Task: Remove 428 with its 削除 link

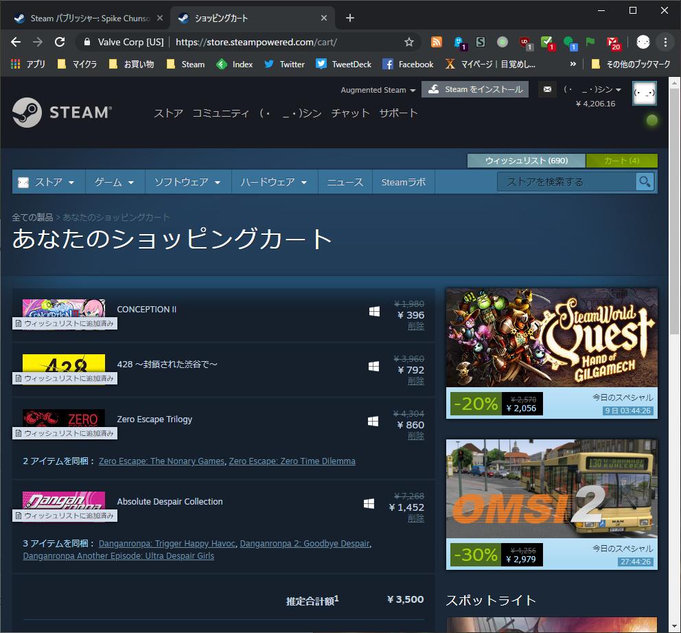Action: [415, 381]
